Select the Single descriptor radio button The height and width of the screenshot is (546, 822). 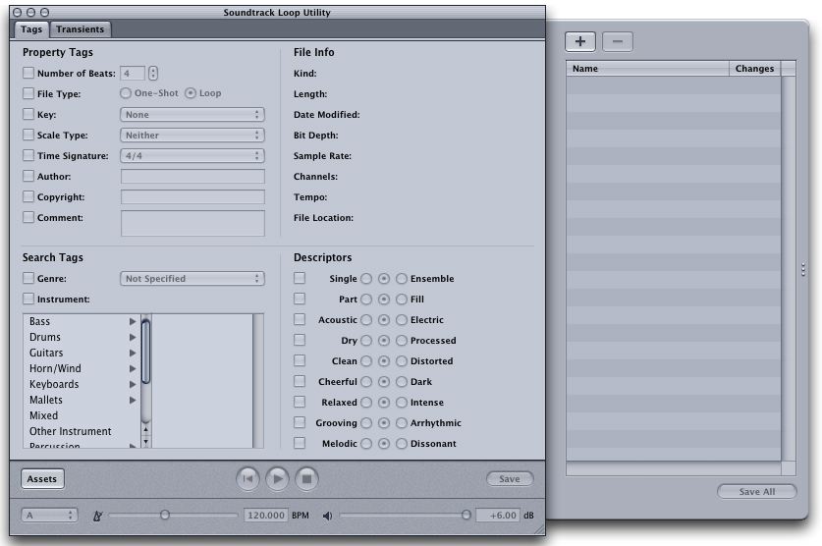(366, 278)
